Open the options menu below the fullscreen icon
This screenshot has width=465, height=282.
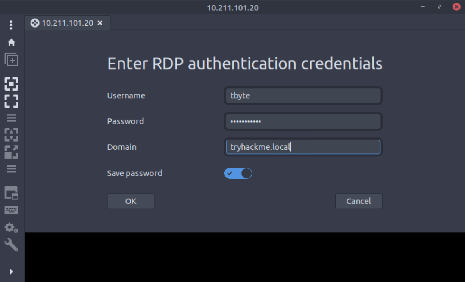pyautogui.click(x=11, y=118)
